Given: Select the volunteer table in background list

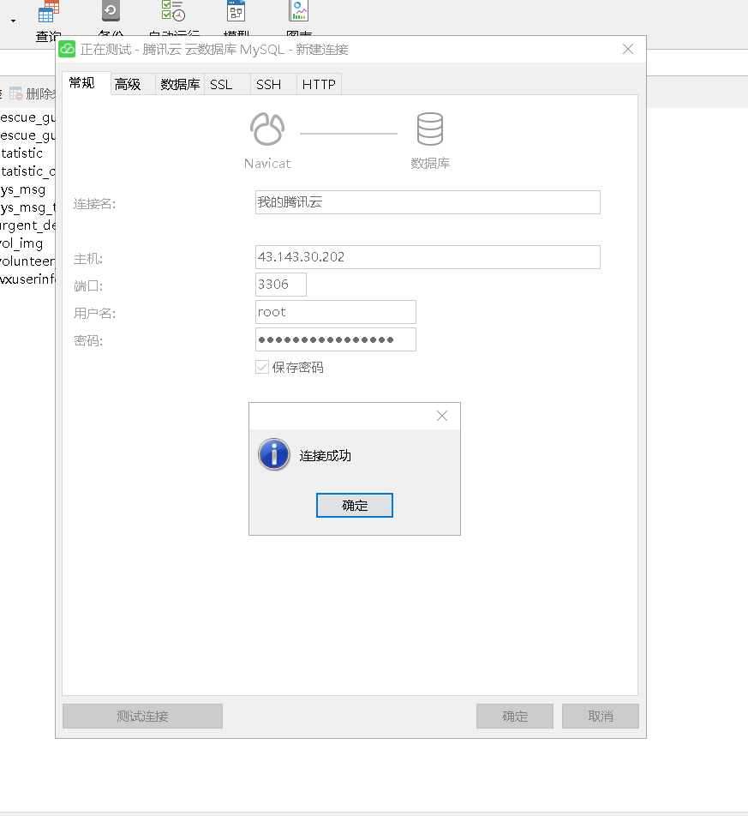Looking at the screenshot, I should click(x=27, y=261).
